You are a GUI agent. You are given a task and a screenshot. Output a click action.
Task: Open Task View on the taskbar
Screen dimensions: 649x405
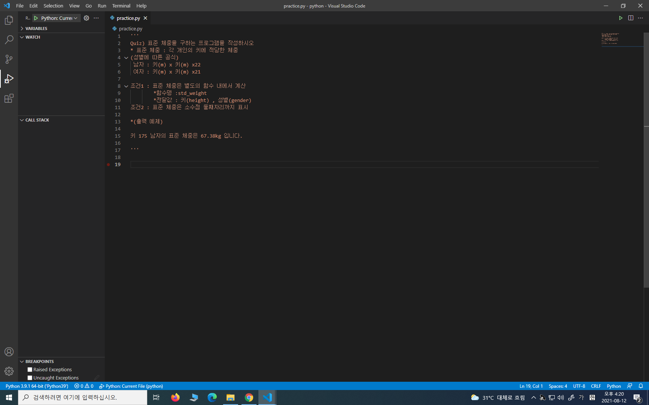[156, 397]
